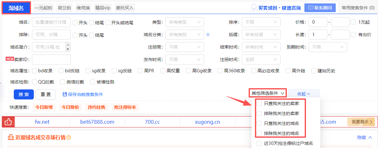Click the 搜索 button
378x148 pixels.
pyautogui.click(x=23, y=94)
